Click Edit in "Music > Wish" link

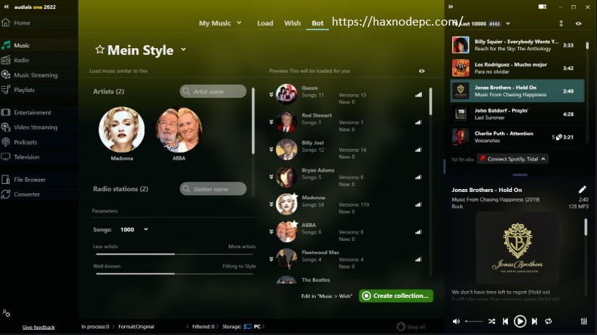click(327, 296)
